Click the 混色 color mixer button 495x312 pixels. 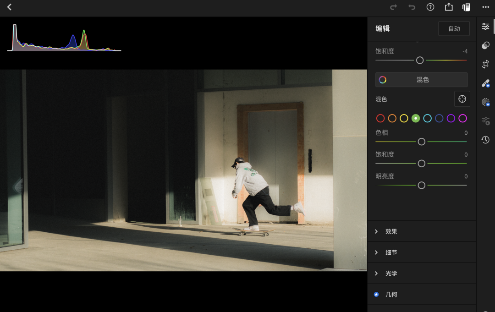click(421, 80)
